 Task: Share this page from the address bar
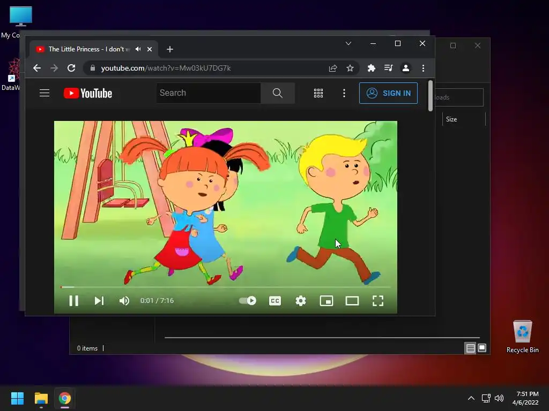[x=333, y=68]
